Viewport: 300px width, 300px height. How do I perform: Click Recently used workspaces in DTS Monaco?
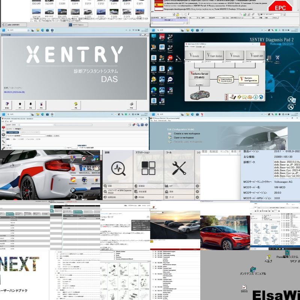tap(188, 142)
